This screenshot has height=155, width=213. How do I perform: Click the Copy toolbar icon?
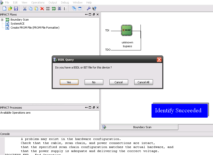(x=31, y=9)
